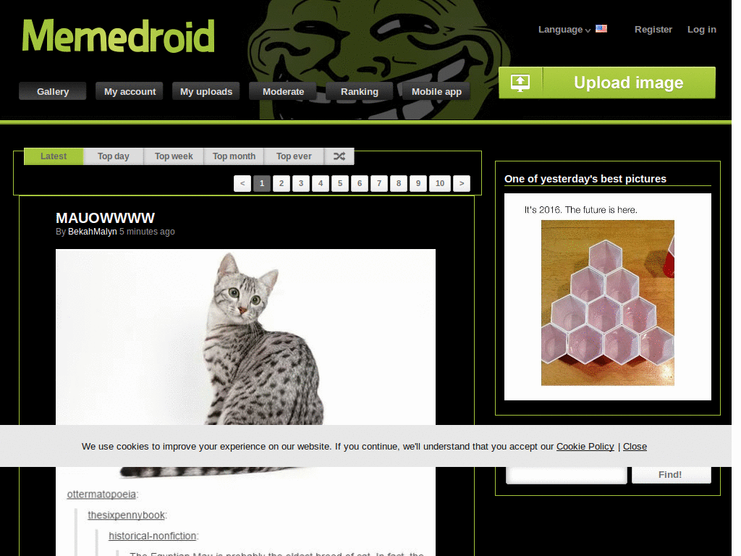Click the upload arrow icon
The width and height of the screenshot is (741, 556).
click(x=520, y=83)
